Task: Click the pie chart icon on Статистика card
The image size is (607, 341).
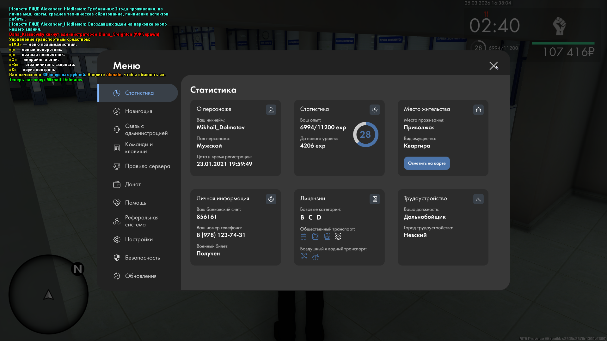Action: pyautogui.click(x=375, y=110)
